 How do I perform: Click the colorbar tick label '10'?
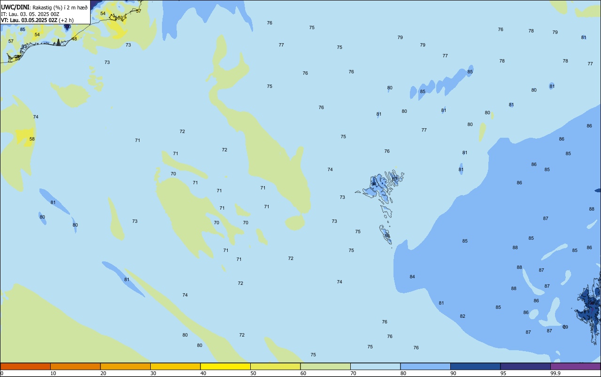(53, 373)
